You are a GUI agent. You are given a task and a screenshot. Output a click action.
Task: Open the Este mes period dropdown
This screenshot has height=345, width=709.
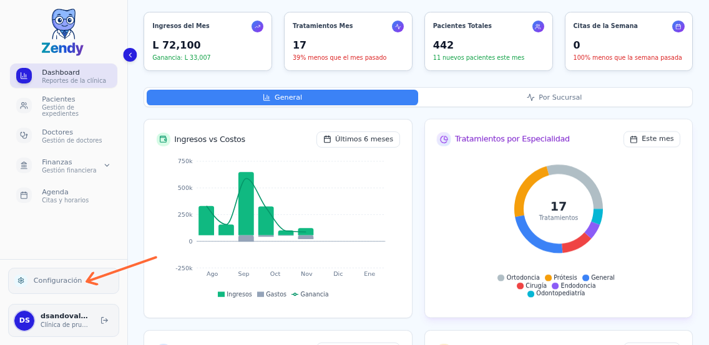652,139
